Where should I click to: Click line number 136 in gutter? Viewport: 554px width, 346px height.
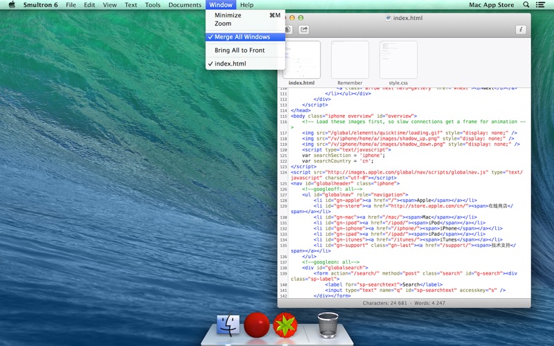tap(283, 257)
